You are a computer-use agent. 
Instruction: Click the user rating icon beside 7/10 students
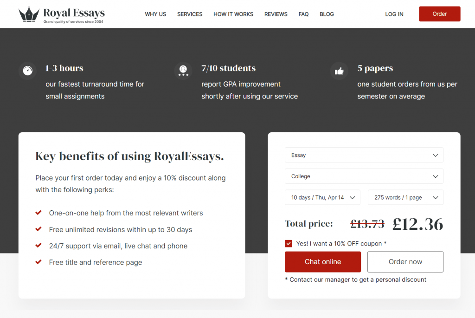click(183, 71)
